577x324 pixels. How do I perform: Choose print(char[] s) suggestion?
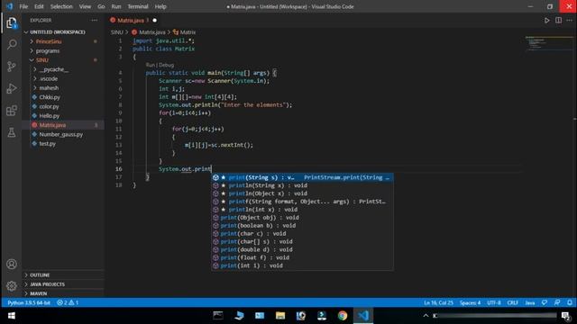(x=303, y=242)
